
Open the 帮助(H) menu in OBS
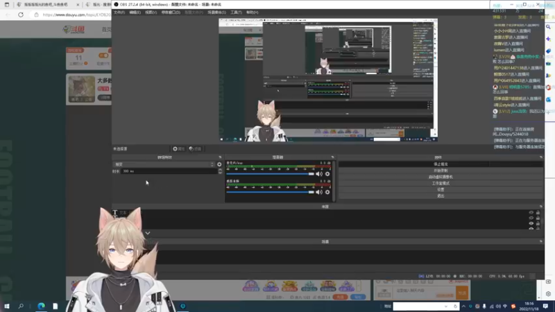tap(253, 12)
